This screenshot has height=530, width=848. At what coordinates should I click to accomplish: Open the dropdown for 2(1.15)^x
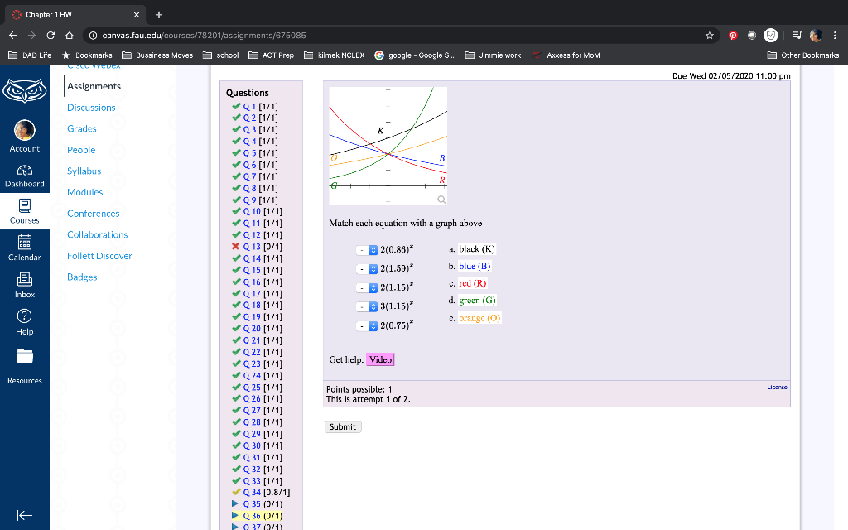[x=367, y=287]
